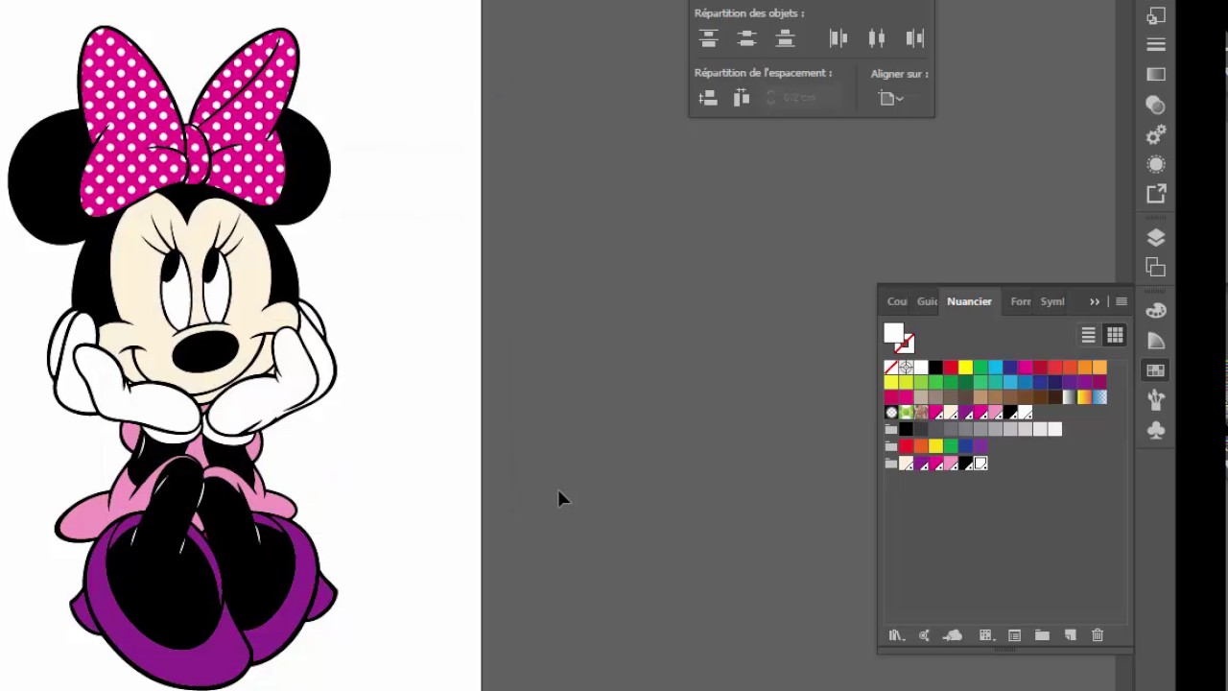1228x691 pixels.
Task: Click horizontal distribute left icon
Action: (838, 38)
